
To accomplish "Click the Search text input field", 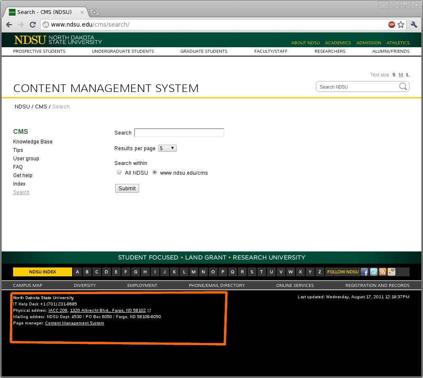I will click(x=179, y=132).
